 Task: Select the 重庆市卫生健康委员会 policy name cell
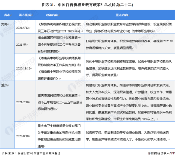(60, 135)
